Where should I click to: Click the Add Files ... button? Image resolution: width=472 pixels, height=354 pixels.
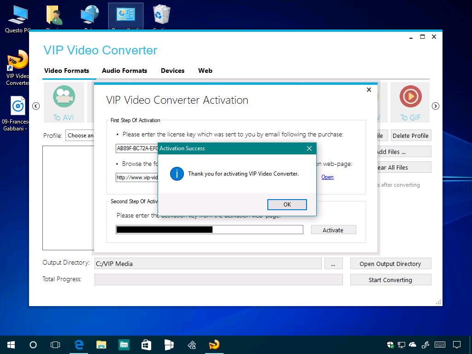(403, 152)
